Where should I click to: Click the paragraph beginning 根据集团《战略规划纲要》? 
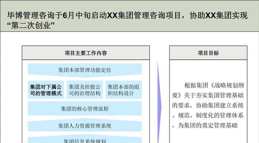tap(208, 105)
